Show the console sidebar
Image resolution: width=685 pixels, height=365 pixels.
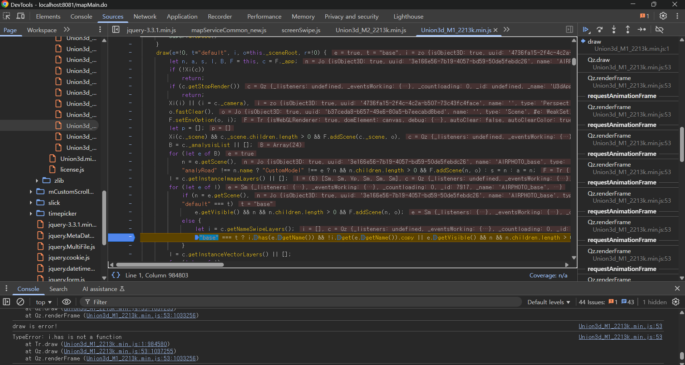6,302
